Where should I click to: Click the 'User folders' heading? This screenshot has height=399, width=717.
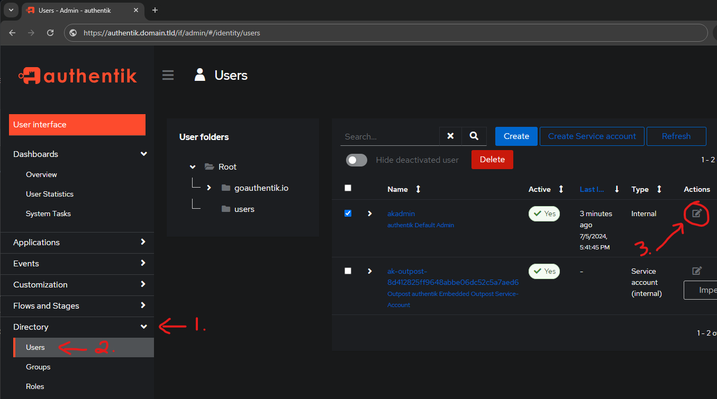(x=204, y=137)
